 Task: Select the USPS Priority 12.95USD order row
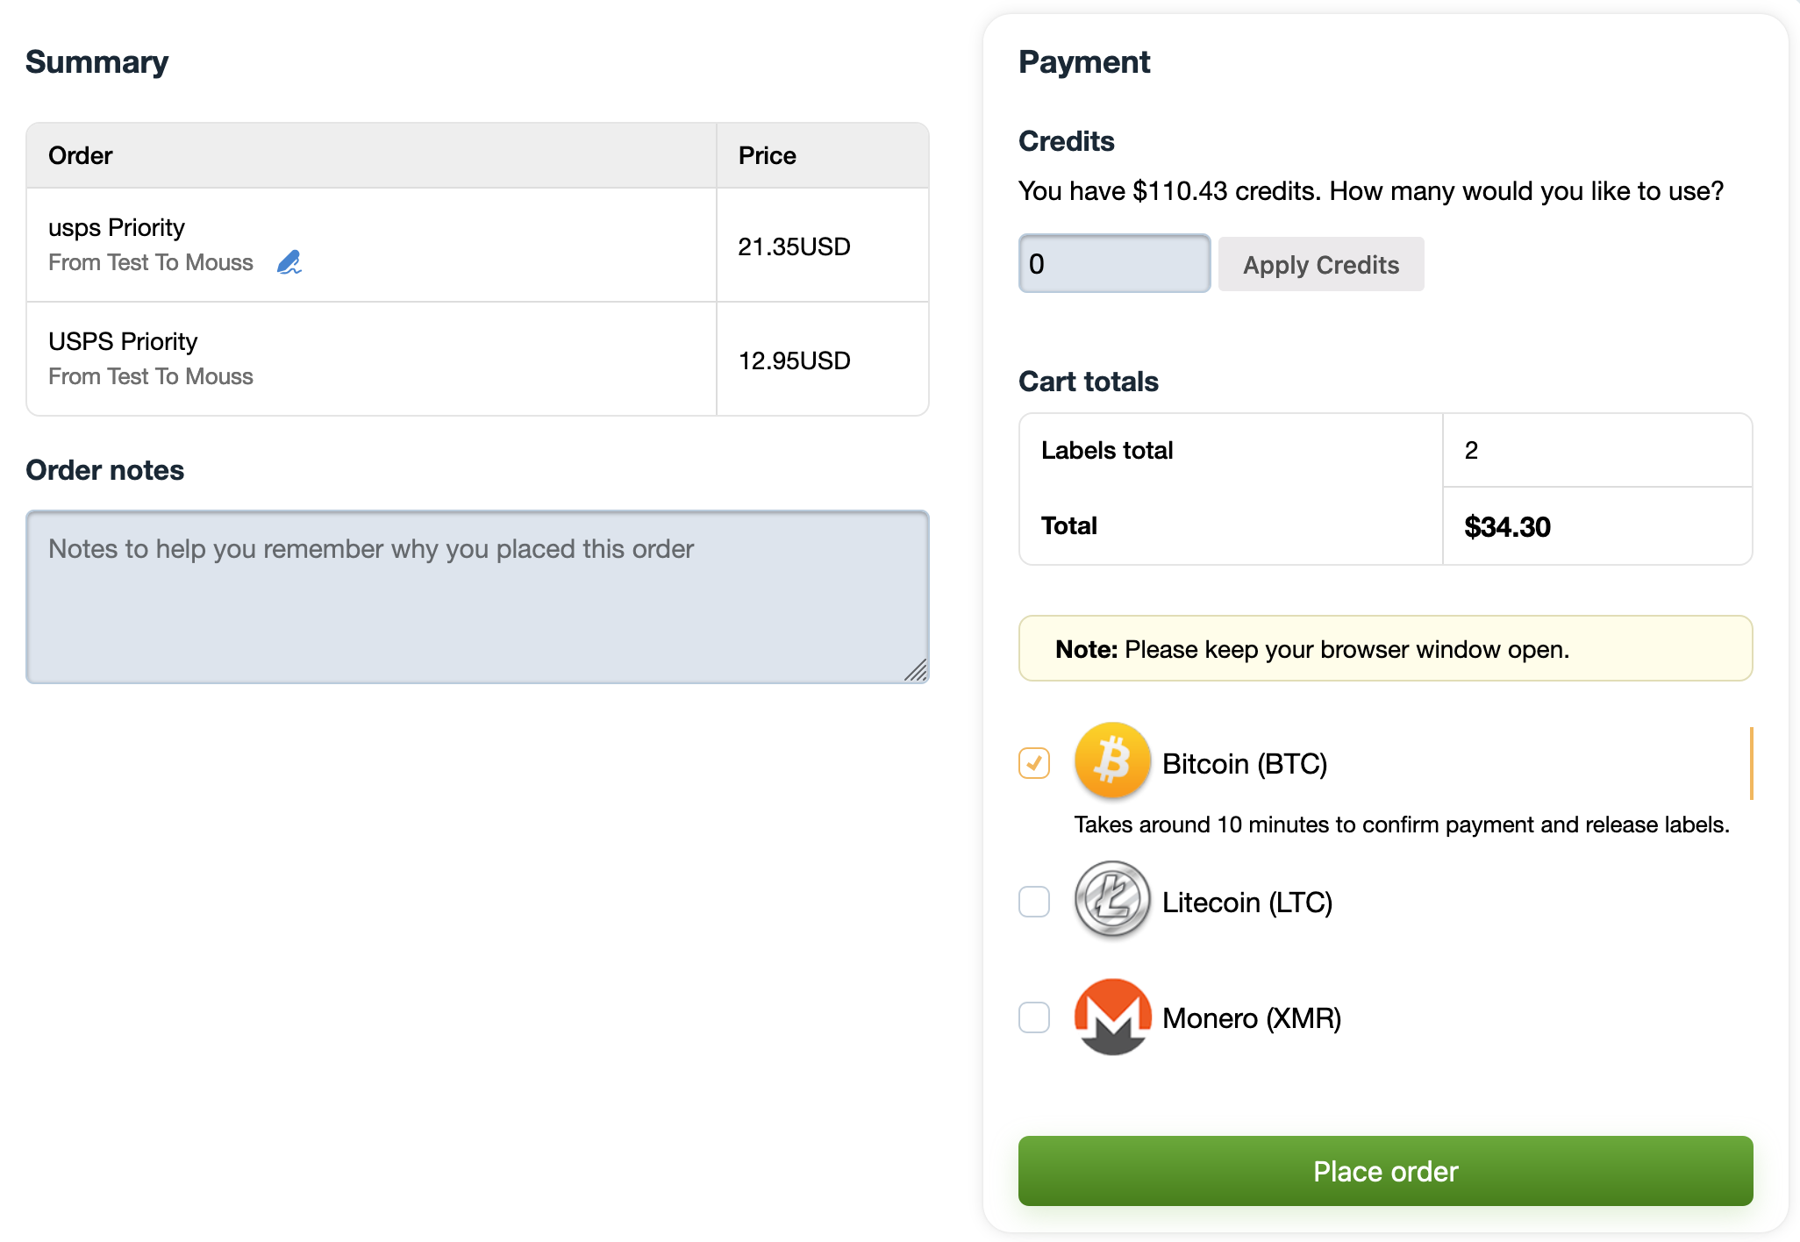coord(371,359)
